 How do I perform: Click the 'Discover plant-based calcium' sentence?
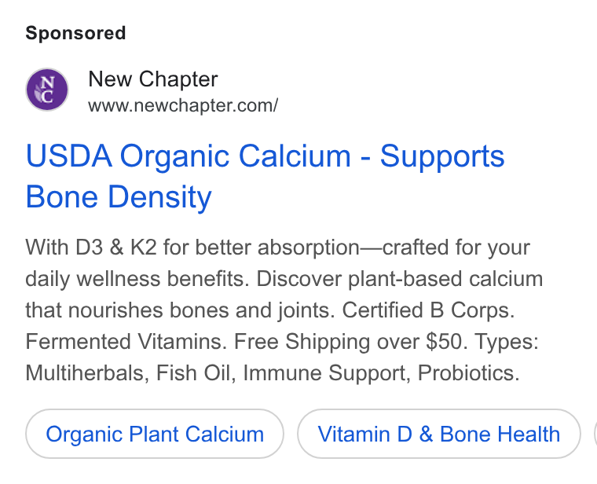click(x=399, y=279)
